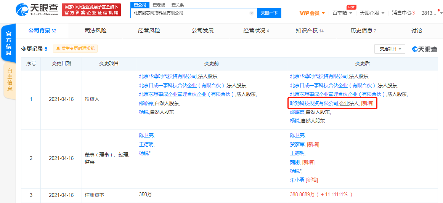443x203 pixels.
Task: Open 邵峪霞 link in 变更后 investor cell
Action: (297, 112)
